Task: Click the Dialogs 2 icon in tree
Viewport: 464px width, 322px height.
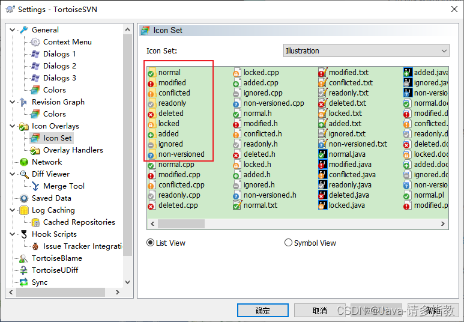Action: coord(35,65)
